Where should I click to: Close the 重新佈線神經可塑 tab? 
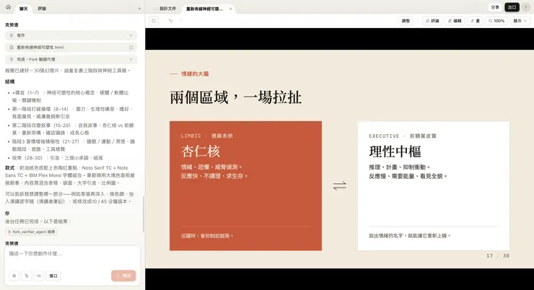click(231, 9)
